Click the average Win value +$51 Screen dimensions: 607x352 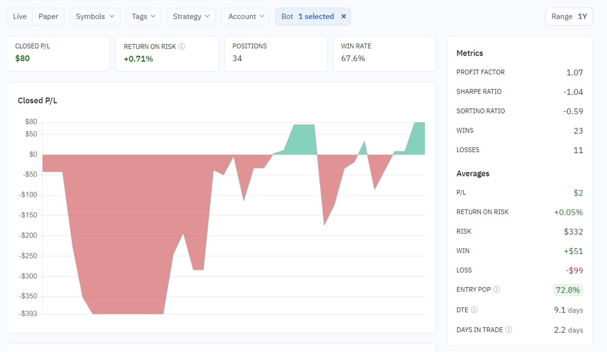coord(573,251)
